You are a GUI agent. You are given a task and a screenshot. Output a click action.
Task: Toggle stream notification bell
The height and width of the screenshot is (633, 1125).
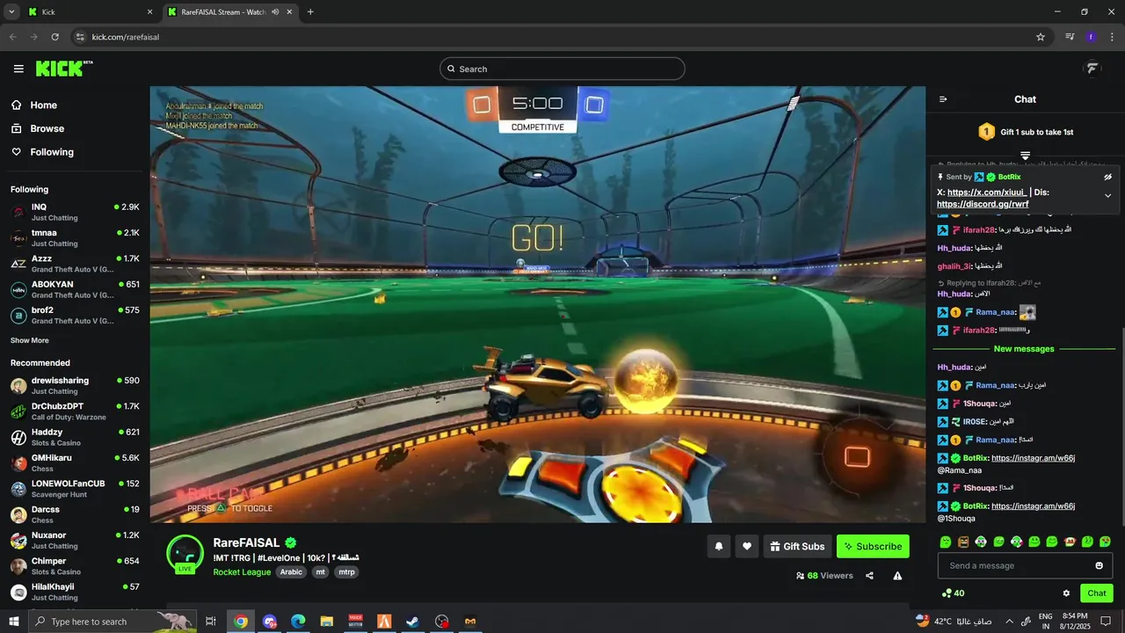click(718, 546)
